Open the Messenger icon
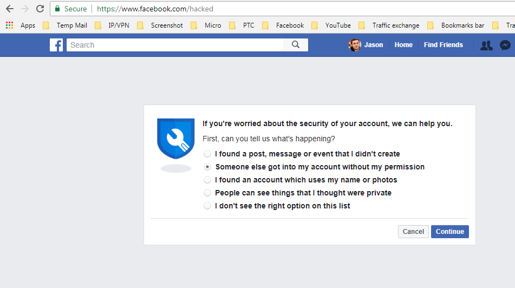The height and width of the screenshot is (288, 515). tap(505, 45)
